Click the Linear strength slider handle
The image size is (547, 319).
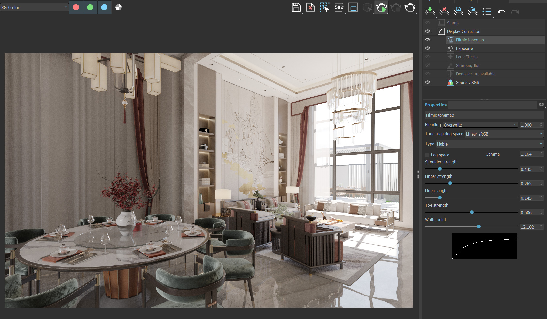pyautogui.click(x=450, y=183)
